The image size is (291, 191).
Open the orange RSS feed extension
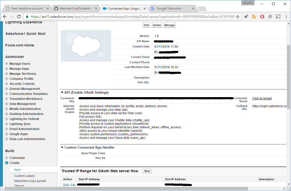(x=254, y=17)
